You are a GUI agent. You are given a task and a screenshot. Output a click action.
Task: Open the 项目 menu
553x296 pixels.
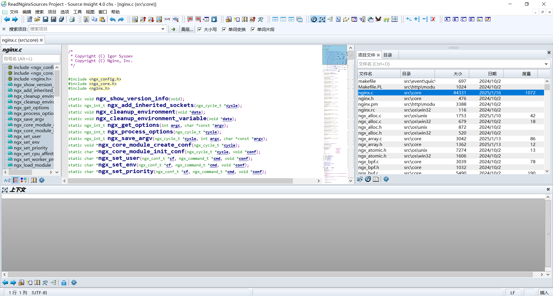click(x=52, y=12)
